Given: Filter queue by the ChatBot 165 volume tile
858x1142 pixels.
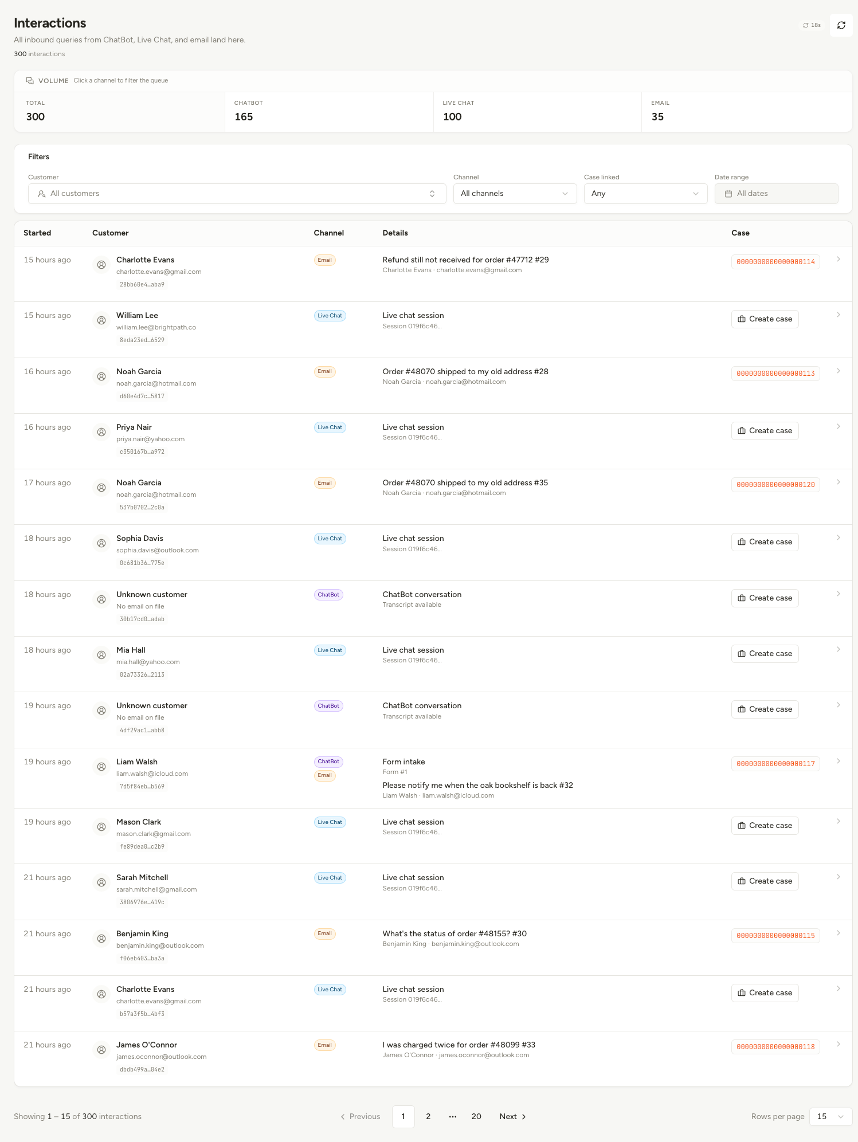Looking at the screenshot, I should coord(329,112).
